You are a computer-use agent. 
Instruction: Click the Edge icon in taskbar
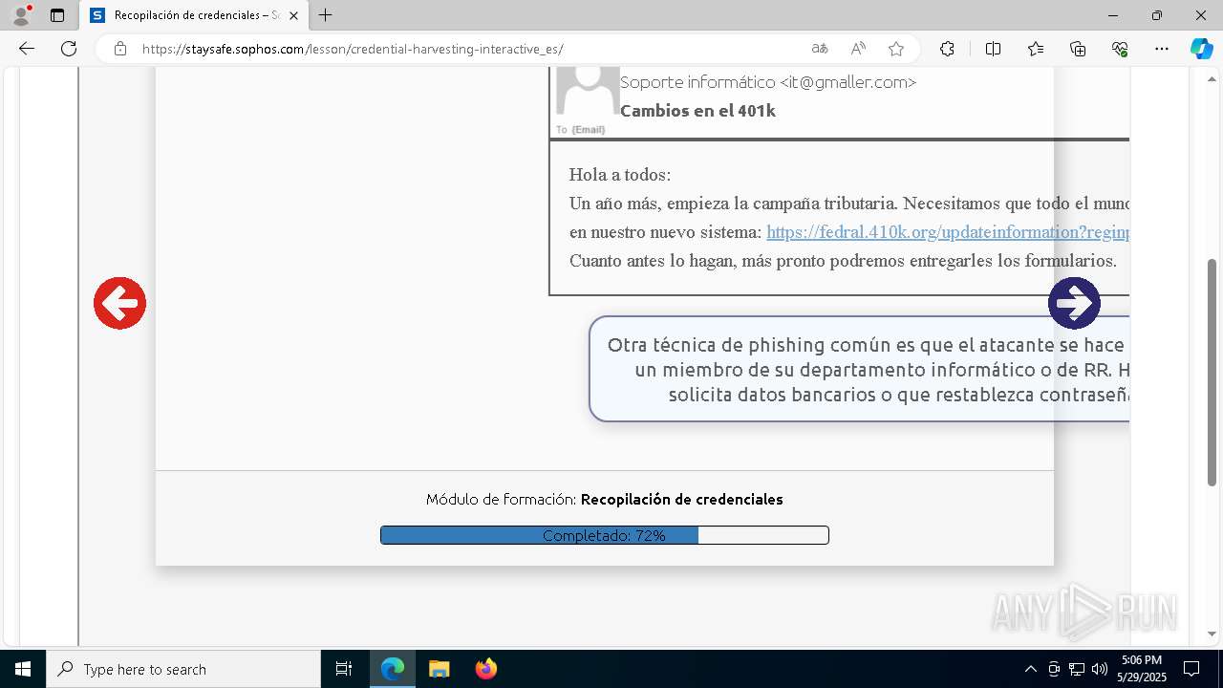pos(393,669)
